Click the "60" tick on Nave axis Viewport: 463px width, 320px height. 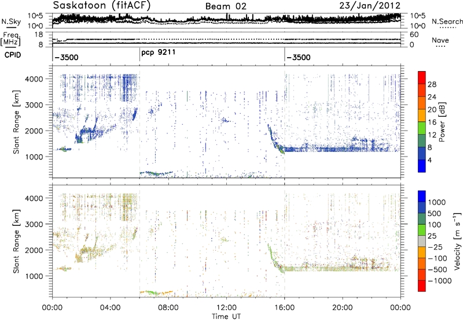pos(414,35)
